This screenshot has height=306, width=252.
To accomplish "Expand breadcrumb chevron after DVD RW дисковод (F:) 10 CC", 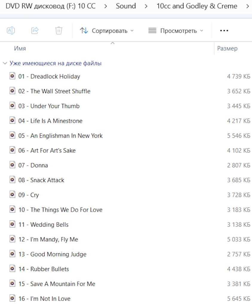I will point(105,7).
